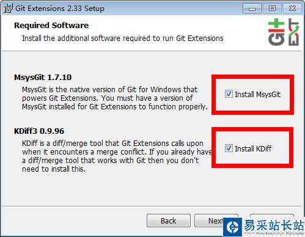Click the Git Extensions logo

[x=284, y=32]
